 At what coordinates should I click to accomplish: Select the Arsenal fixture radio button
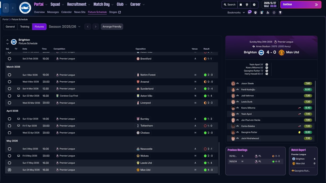[9, 82]
